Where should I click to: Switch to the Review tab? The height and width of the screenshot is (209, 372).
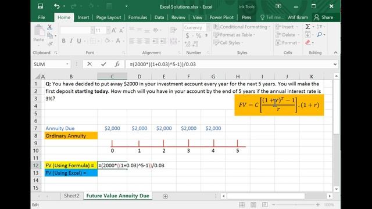(178, 17)
